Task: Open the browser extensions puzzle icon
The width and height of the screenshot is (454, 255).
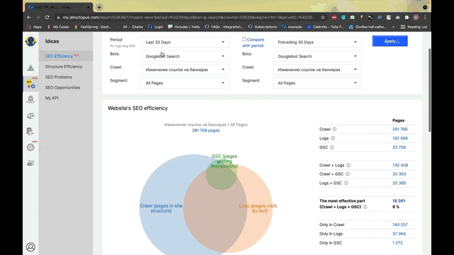Action: click(407, 17)
